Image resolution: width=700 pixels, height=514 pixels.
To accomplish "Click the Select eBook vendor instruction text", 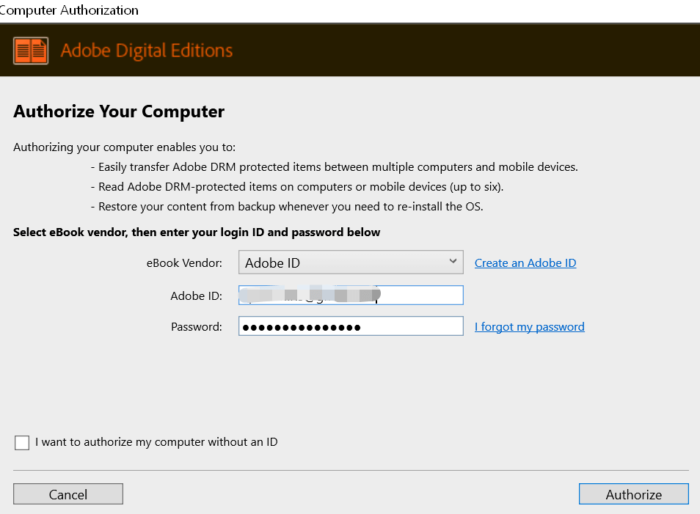I will [197, 232].
